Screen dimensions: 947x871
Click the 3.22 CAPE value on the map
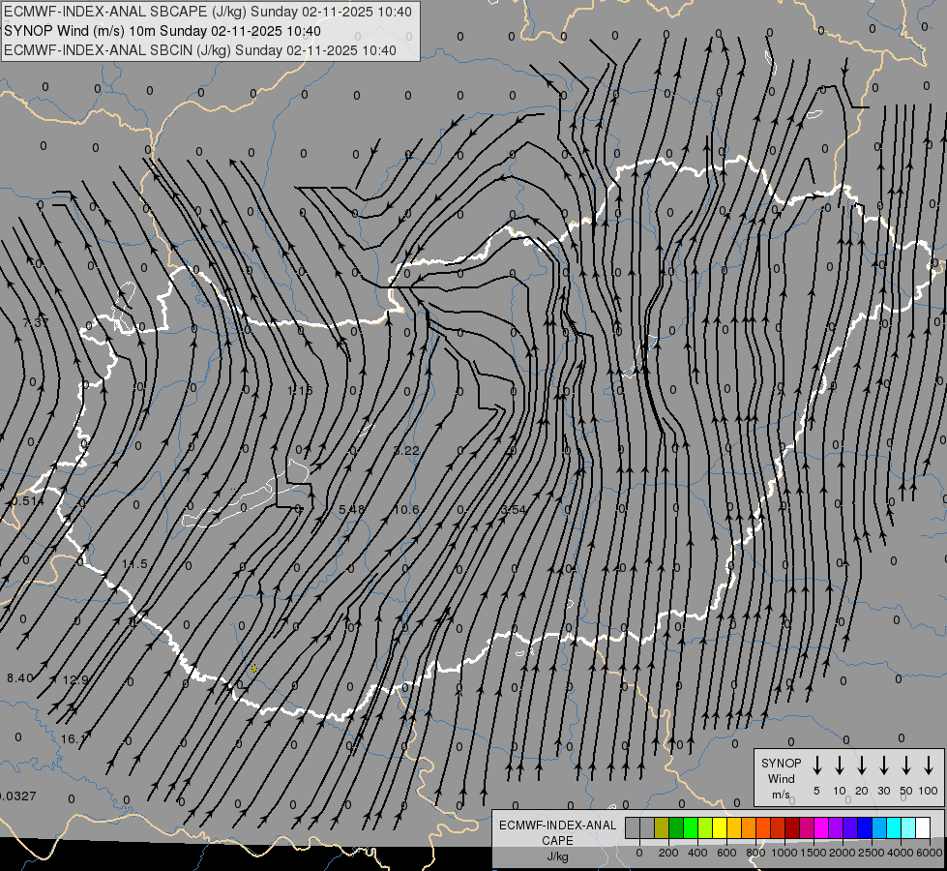406,450
